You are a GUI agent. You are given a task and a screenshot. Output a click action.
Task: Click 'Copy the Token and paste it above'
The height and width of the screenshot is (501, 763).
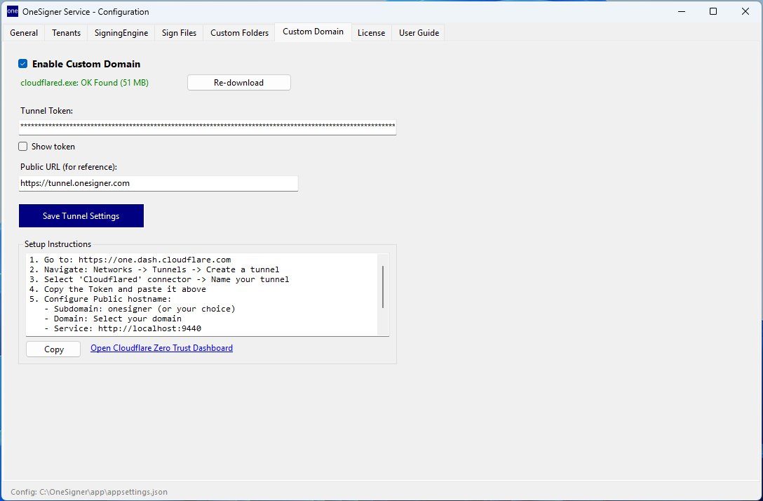click(118, 289)
